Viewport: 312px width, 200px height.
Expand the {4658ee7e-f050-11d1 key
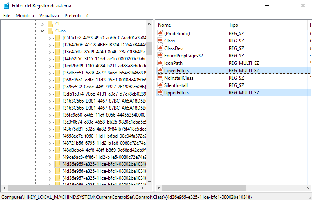[50, 136]
